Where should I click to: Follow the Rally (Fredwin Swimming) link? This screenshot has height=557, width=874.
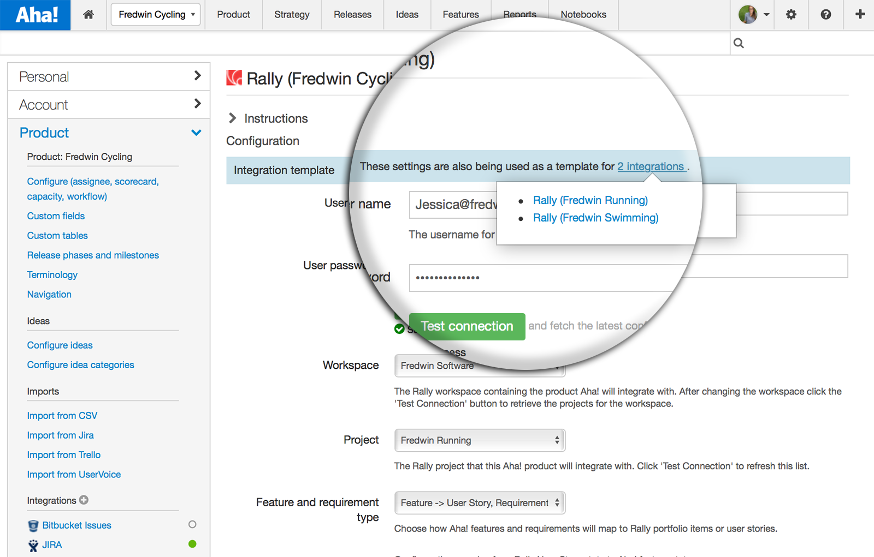(595, 218)
